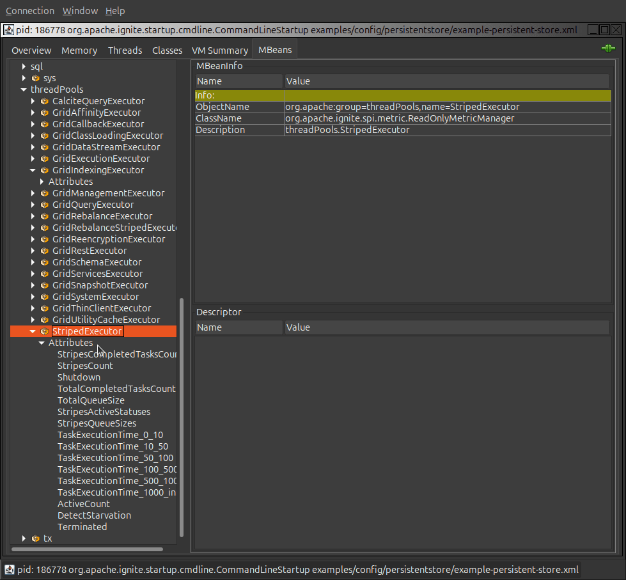Select the Terminated attribute
The height and width of the screenshot is (580, 626).
pyautogui.click(x=82, y=528)
